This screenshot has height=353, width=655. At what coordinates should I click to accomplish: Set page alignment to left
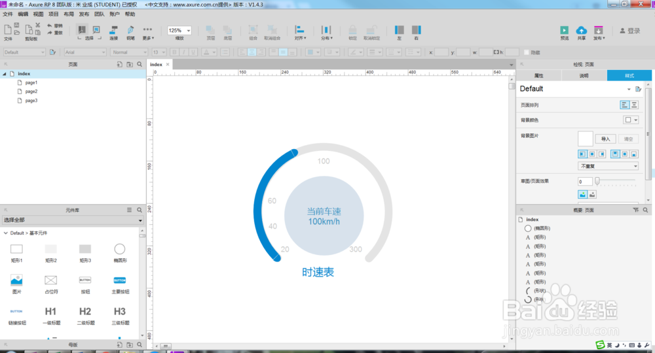pyautogui.click(x=624, y=105)
